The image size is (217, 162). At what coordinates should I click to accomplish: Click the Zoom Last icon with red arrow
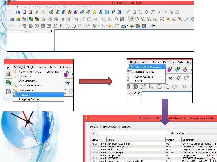coord(180,19)
